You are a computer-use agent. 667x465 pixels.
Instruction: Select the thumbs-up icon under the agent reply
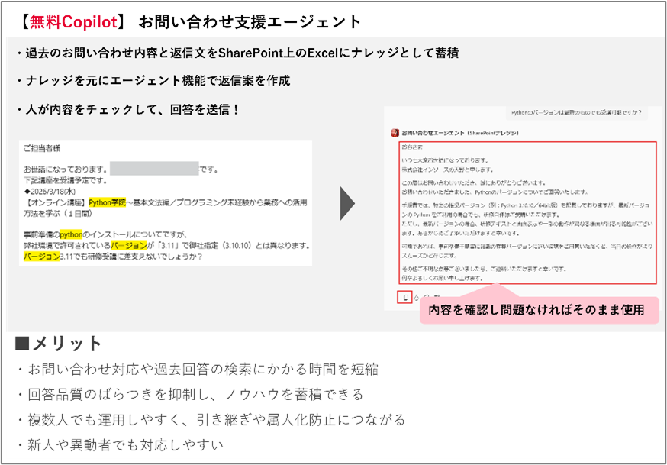417,297
